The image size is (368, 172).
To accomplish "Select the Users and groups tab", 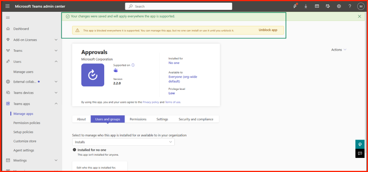I will [108, 119].
